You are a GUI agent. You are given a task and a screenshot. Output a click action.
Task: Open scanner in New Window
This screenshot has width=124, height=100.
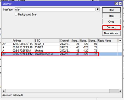coord(111,33)
